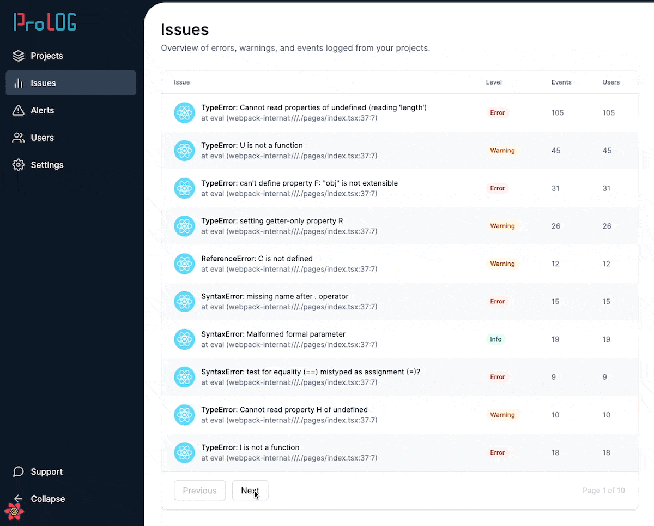Click 'setting getter-only property R' issue title
Screen dimensions: 654x526
[x=272, y=221]
